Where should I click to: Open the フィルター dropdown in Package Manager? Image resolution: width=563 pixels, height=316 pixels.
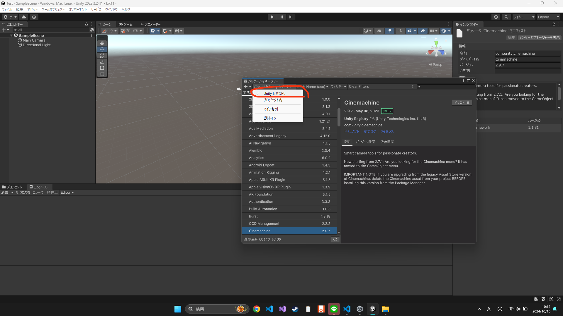[338, 87]
